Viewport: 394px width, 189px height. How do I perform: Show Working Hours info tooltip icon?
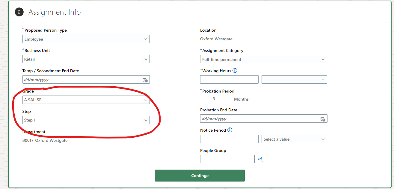[x=235, y=71]
